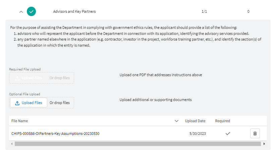The width and height of the screenshot is (276, 150).
Task: Sort by the File Name column header
Action: click(20, 121)
